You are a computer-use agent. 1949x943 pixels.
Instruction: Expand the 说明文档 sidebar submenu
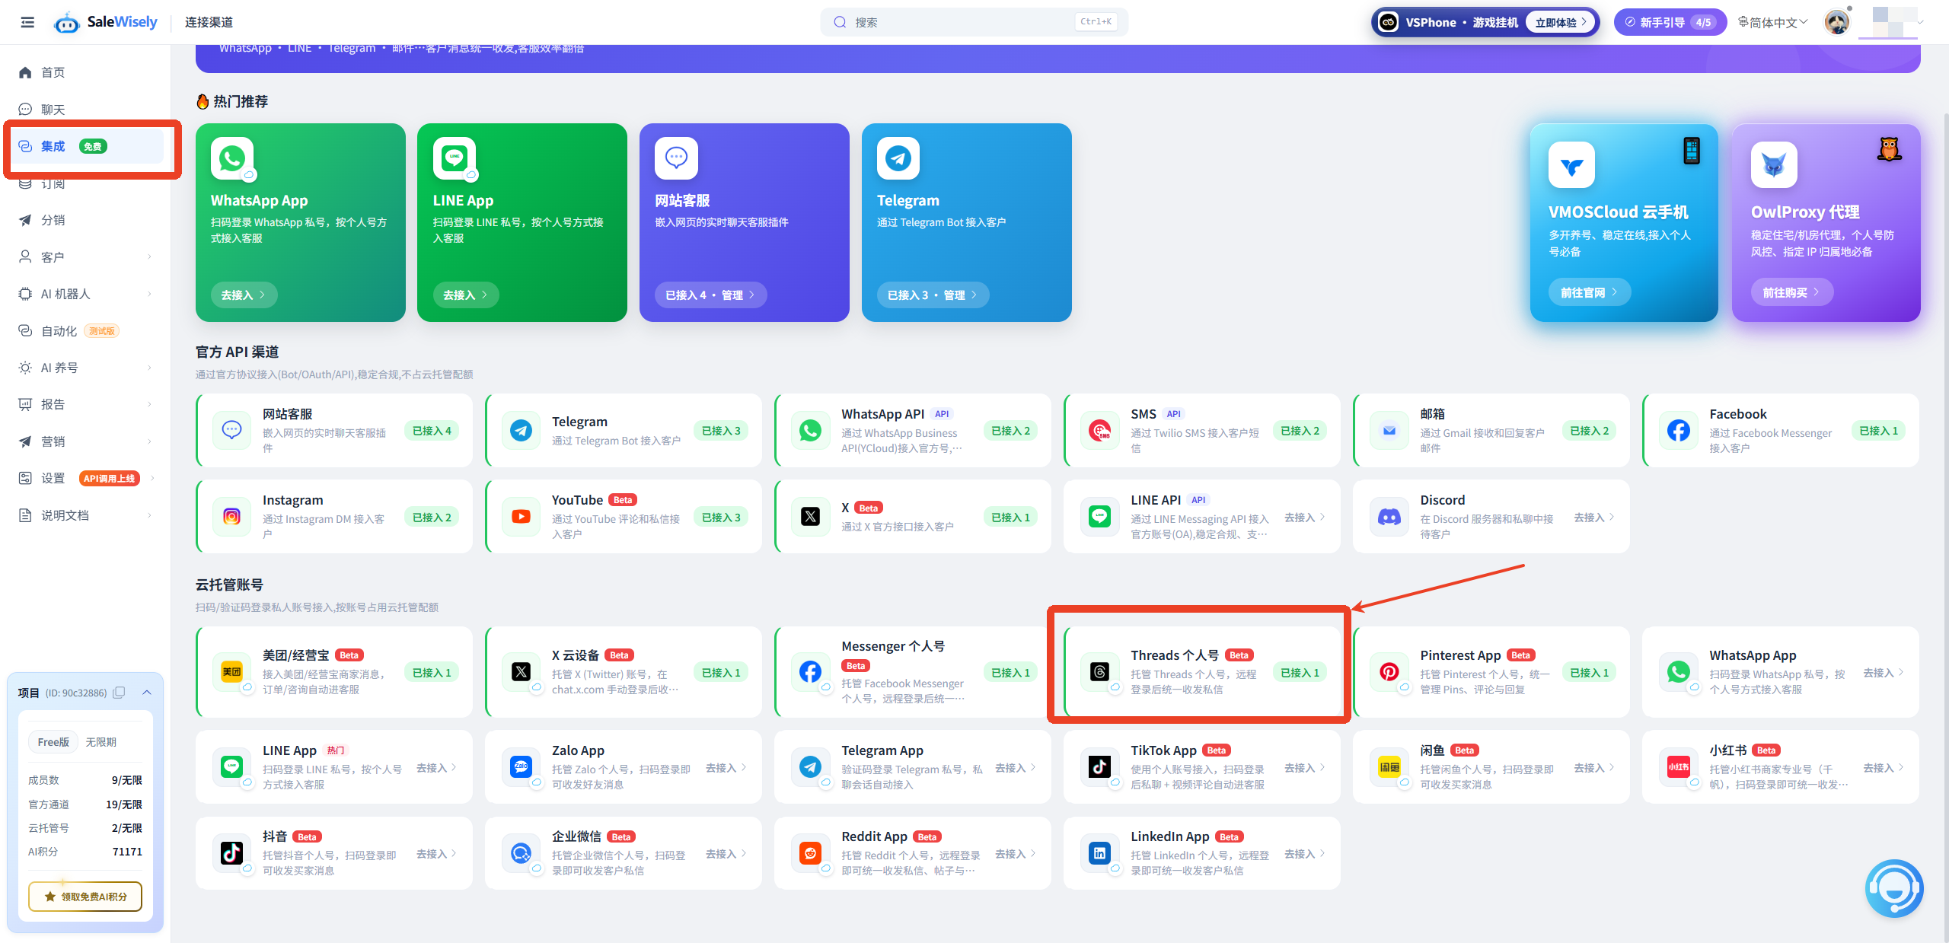coord(149,515)
